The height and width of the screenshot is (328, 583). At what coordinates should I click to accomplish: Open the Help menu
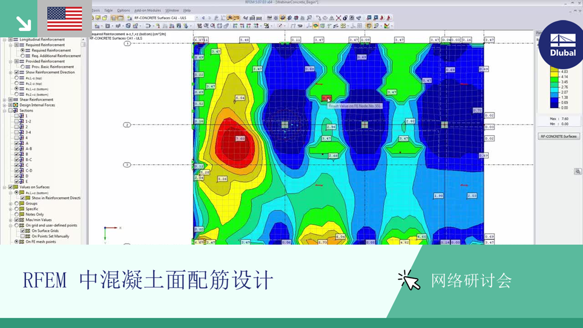[187, 11]
